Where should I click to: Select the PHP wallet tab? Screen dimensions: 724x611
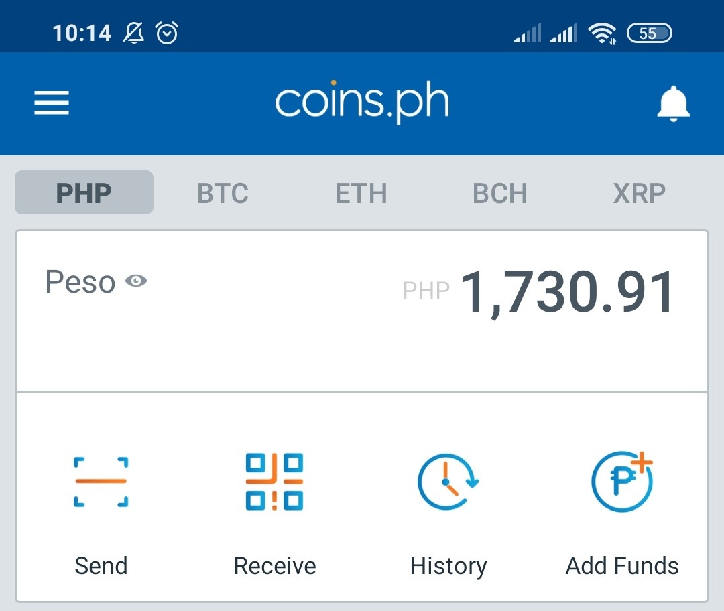click(x=84, y=192)
